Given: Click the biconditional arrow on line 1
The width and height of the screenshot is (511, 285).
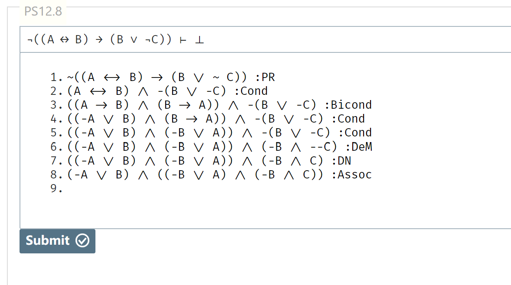Looking at the screenshot, I should point(112,78).
